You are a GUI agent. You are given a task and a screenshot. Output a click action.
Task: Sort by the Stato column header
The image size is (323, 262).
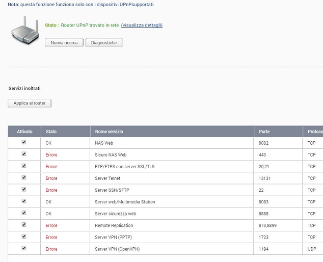tap(51, 132)
